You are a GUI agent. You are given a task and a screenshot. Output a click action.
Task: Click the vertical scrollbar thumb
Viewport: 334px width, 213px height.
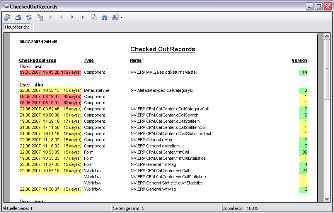coord(327,69)
